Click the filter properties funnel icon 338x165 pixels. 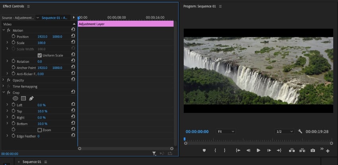pyautogui.click(x=154, y=153)
